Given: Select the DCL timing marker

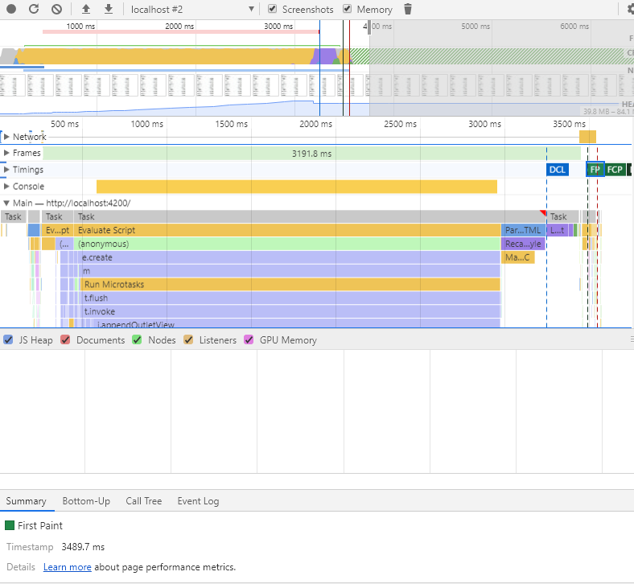Looking at the screenshot, I should (558, 170).
